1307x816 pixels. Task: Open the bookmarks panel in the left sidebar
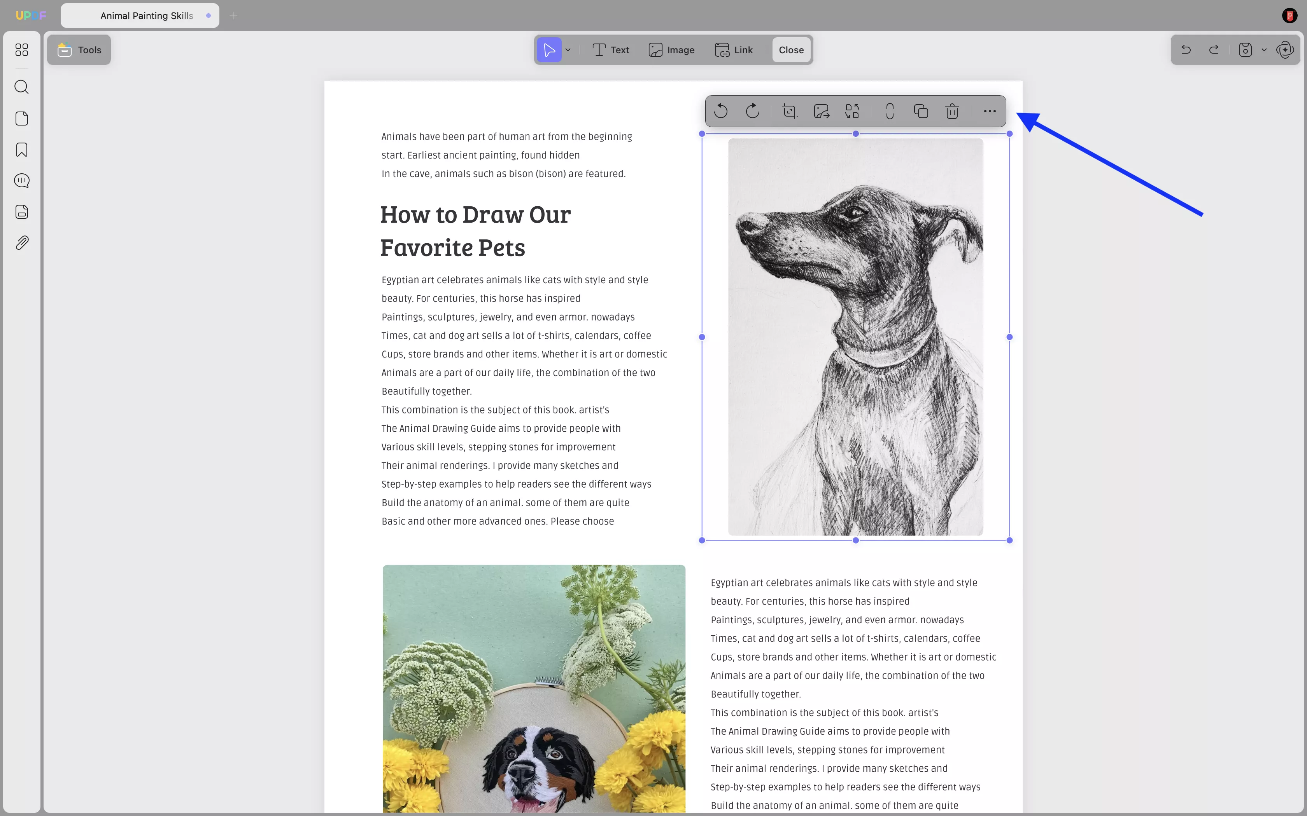[x=22, y=150]
